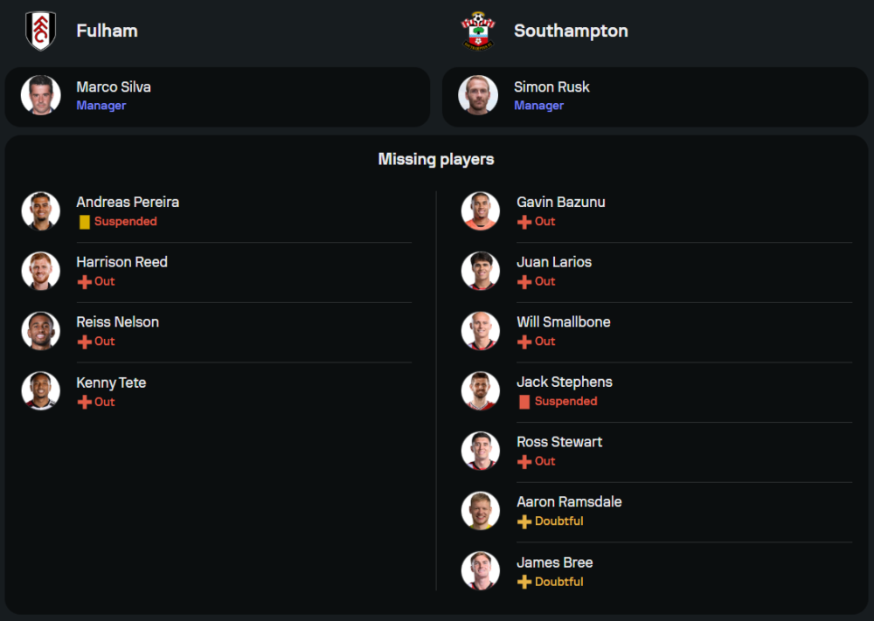Click the orange doubtful cross under Aaron Ramsdale
This screenshot has width=874, height=621.
pyautogui.click(x=524, y=521)
